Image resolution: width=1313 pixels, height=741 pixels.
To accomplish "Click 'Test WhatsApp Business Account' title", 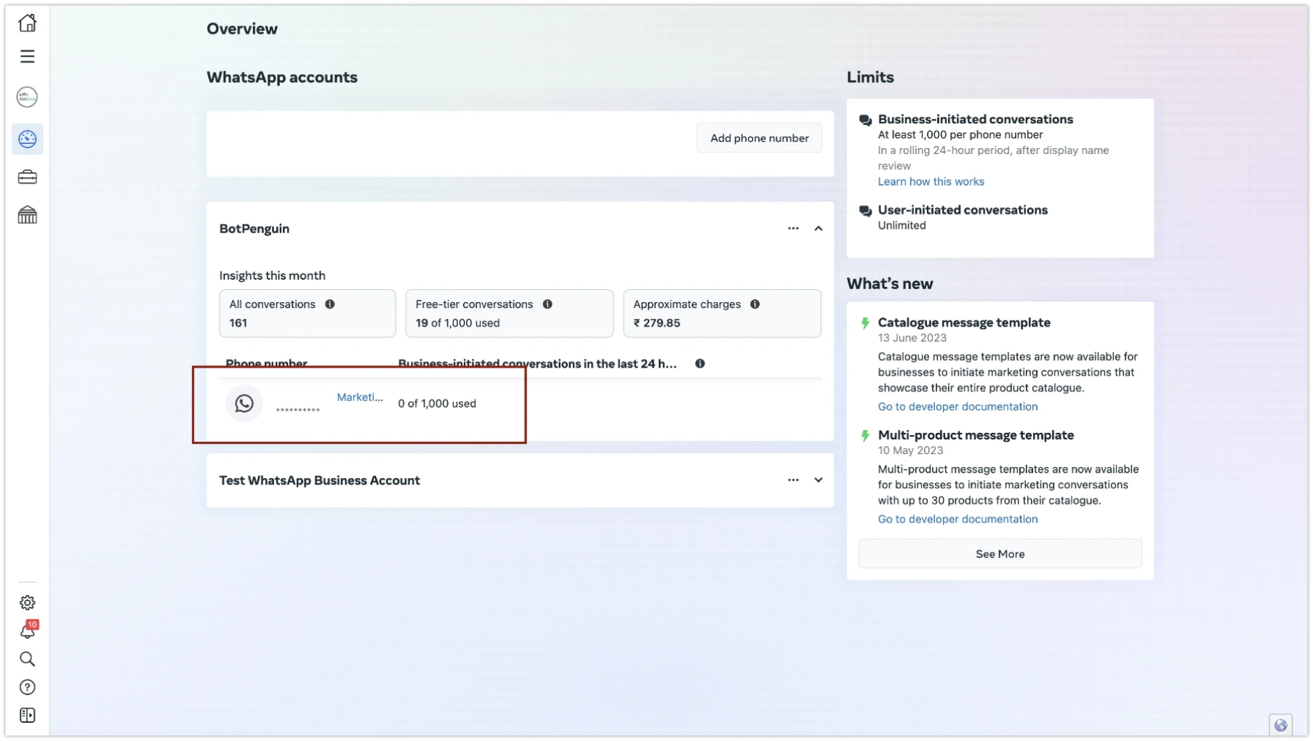I will click(319, 480).
